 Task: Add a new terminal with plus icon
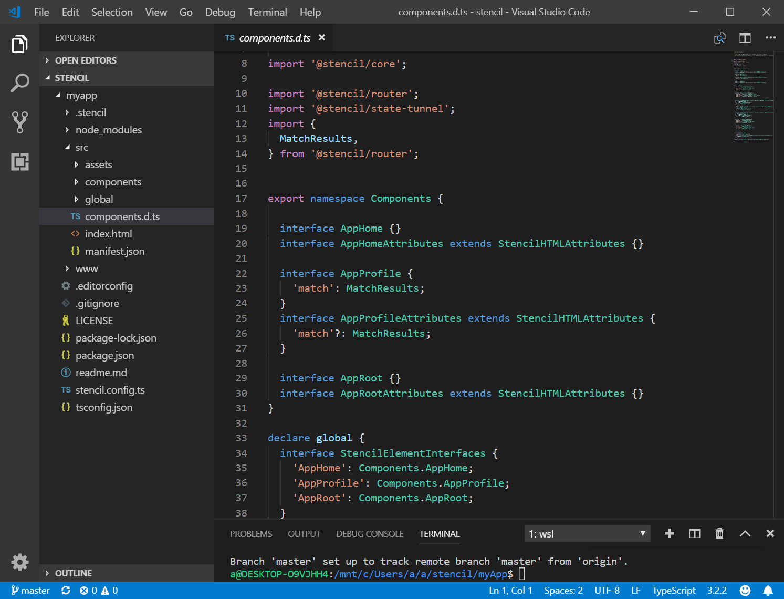(669, 534)
